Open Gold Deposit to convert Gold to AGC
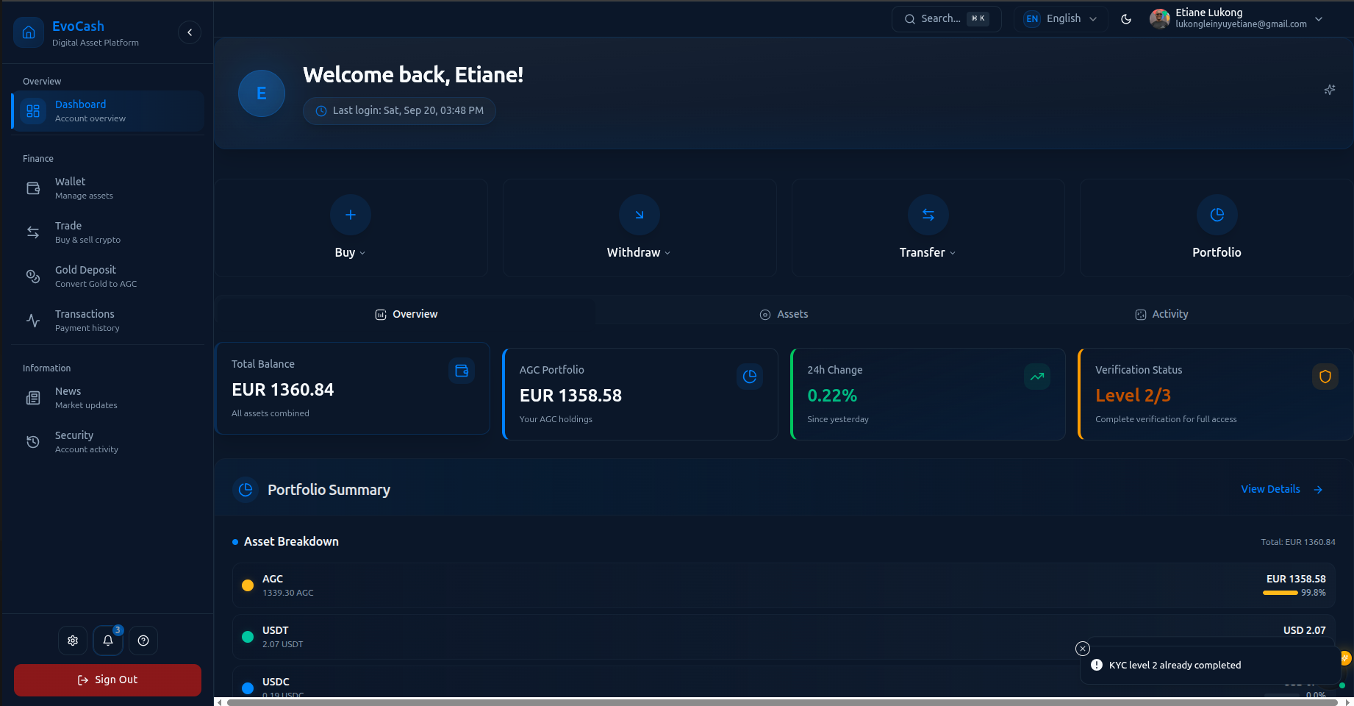 (x=32, y=277)
